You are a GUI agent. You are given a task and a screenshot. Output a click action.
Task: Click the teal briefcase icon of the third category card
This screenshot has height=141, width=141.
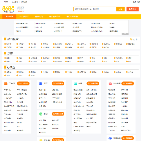point(76,83)
